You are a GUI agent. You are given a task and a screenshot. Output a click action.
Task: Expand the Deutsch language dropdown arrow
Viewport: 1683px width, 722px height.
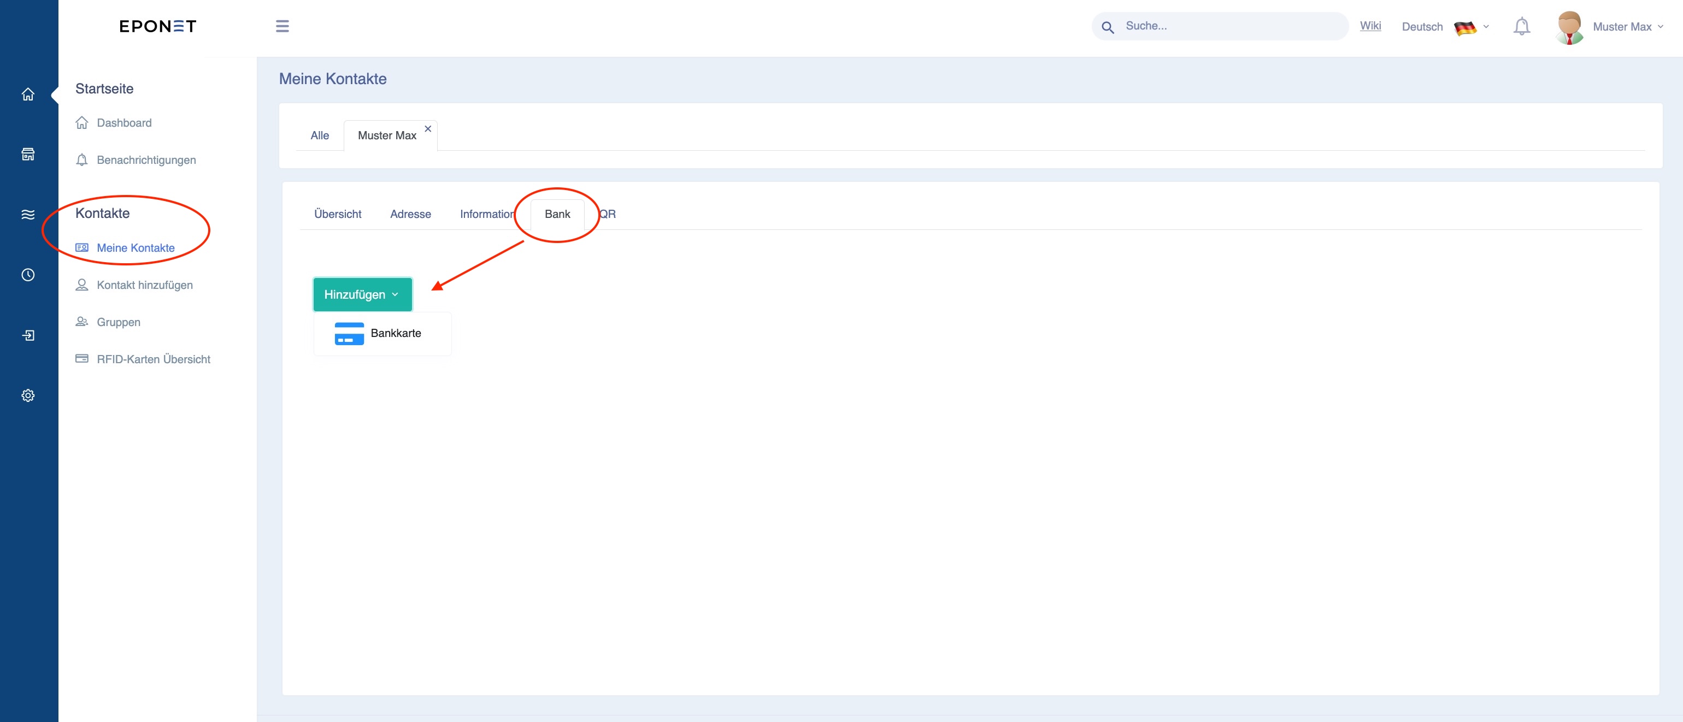click(x=1486, y=27)
